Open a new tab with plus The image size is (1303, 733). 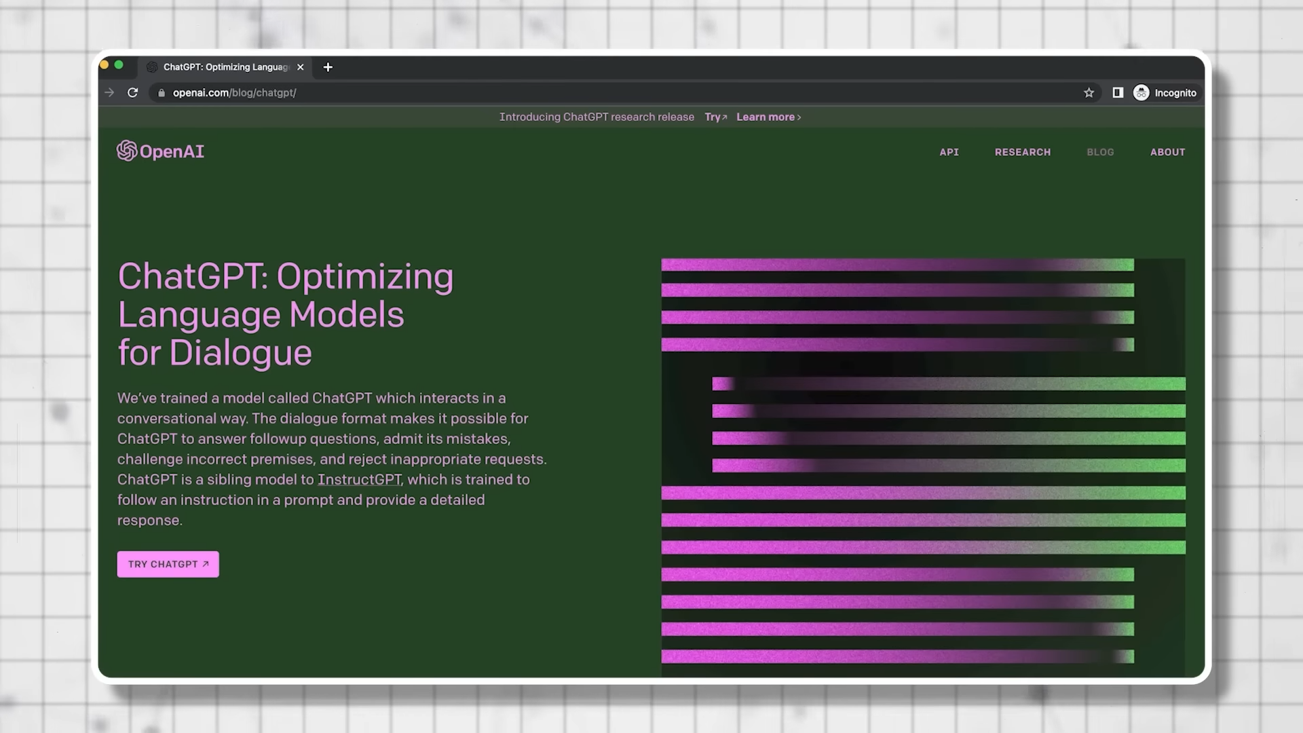click(x=328, y=67)
